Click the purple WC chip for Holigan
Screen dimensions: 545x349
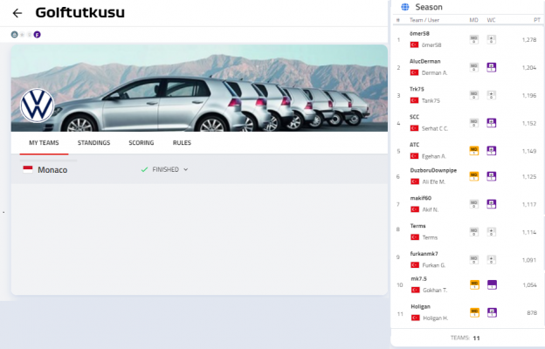click(492, 312)
